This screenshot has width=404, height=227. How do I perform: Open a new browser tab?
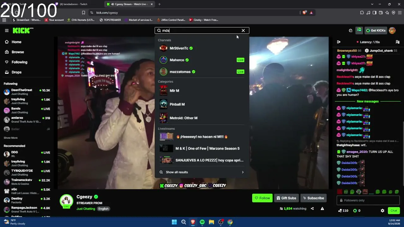(x=159, y=4)
